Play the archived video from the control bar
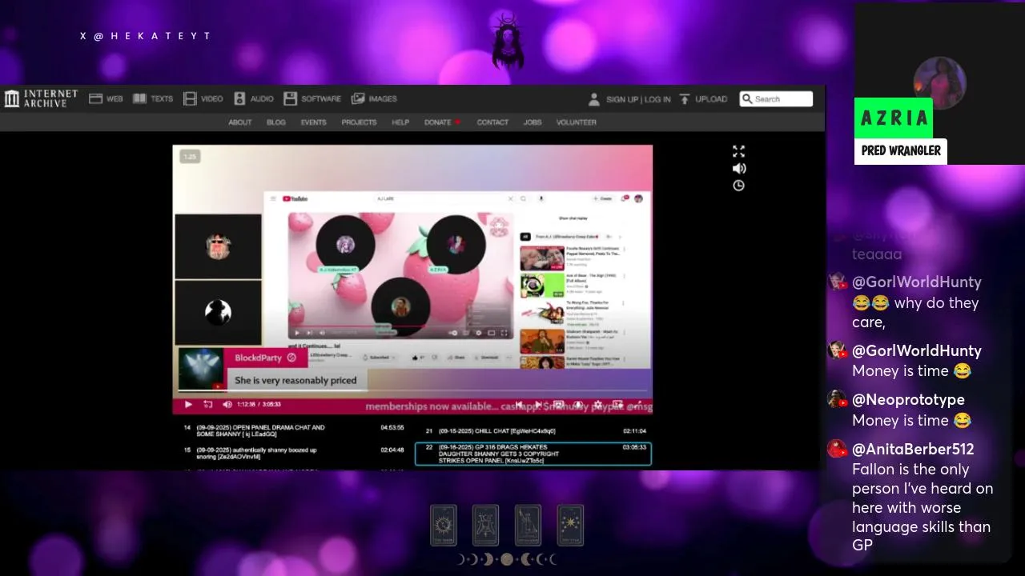The width and height of the screenshot is (1025, 576). point(188,405)
